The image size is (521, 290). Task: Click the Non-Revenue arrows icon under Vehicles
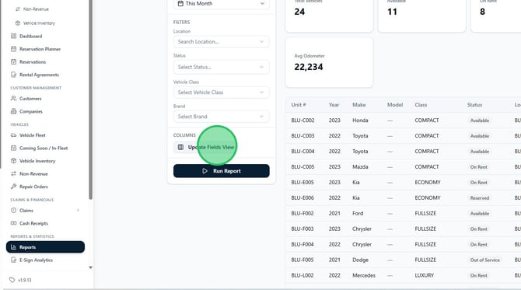tap(14, 173)
